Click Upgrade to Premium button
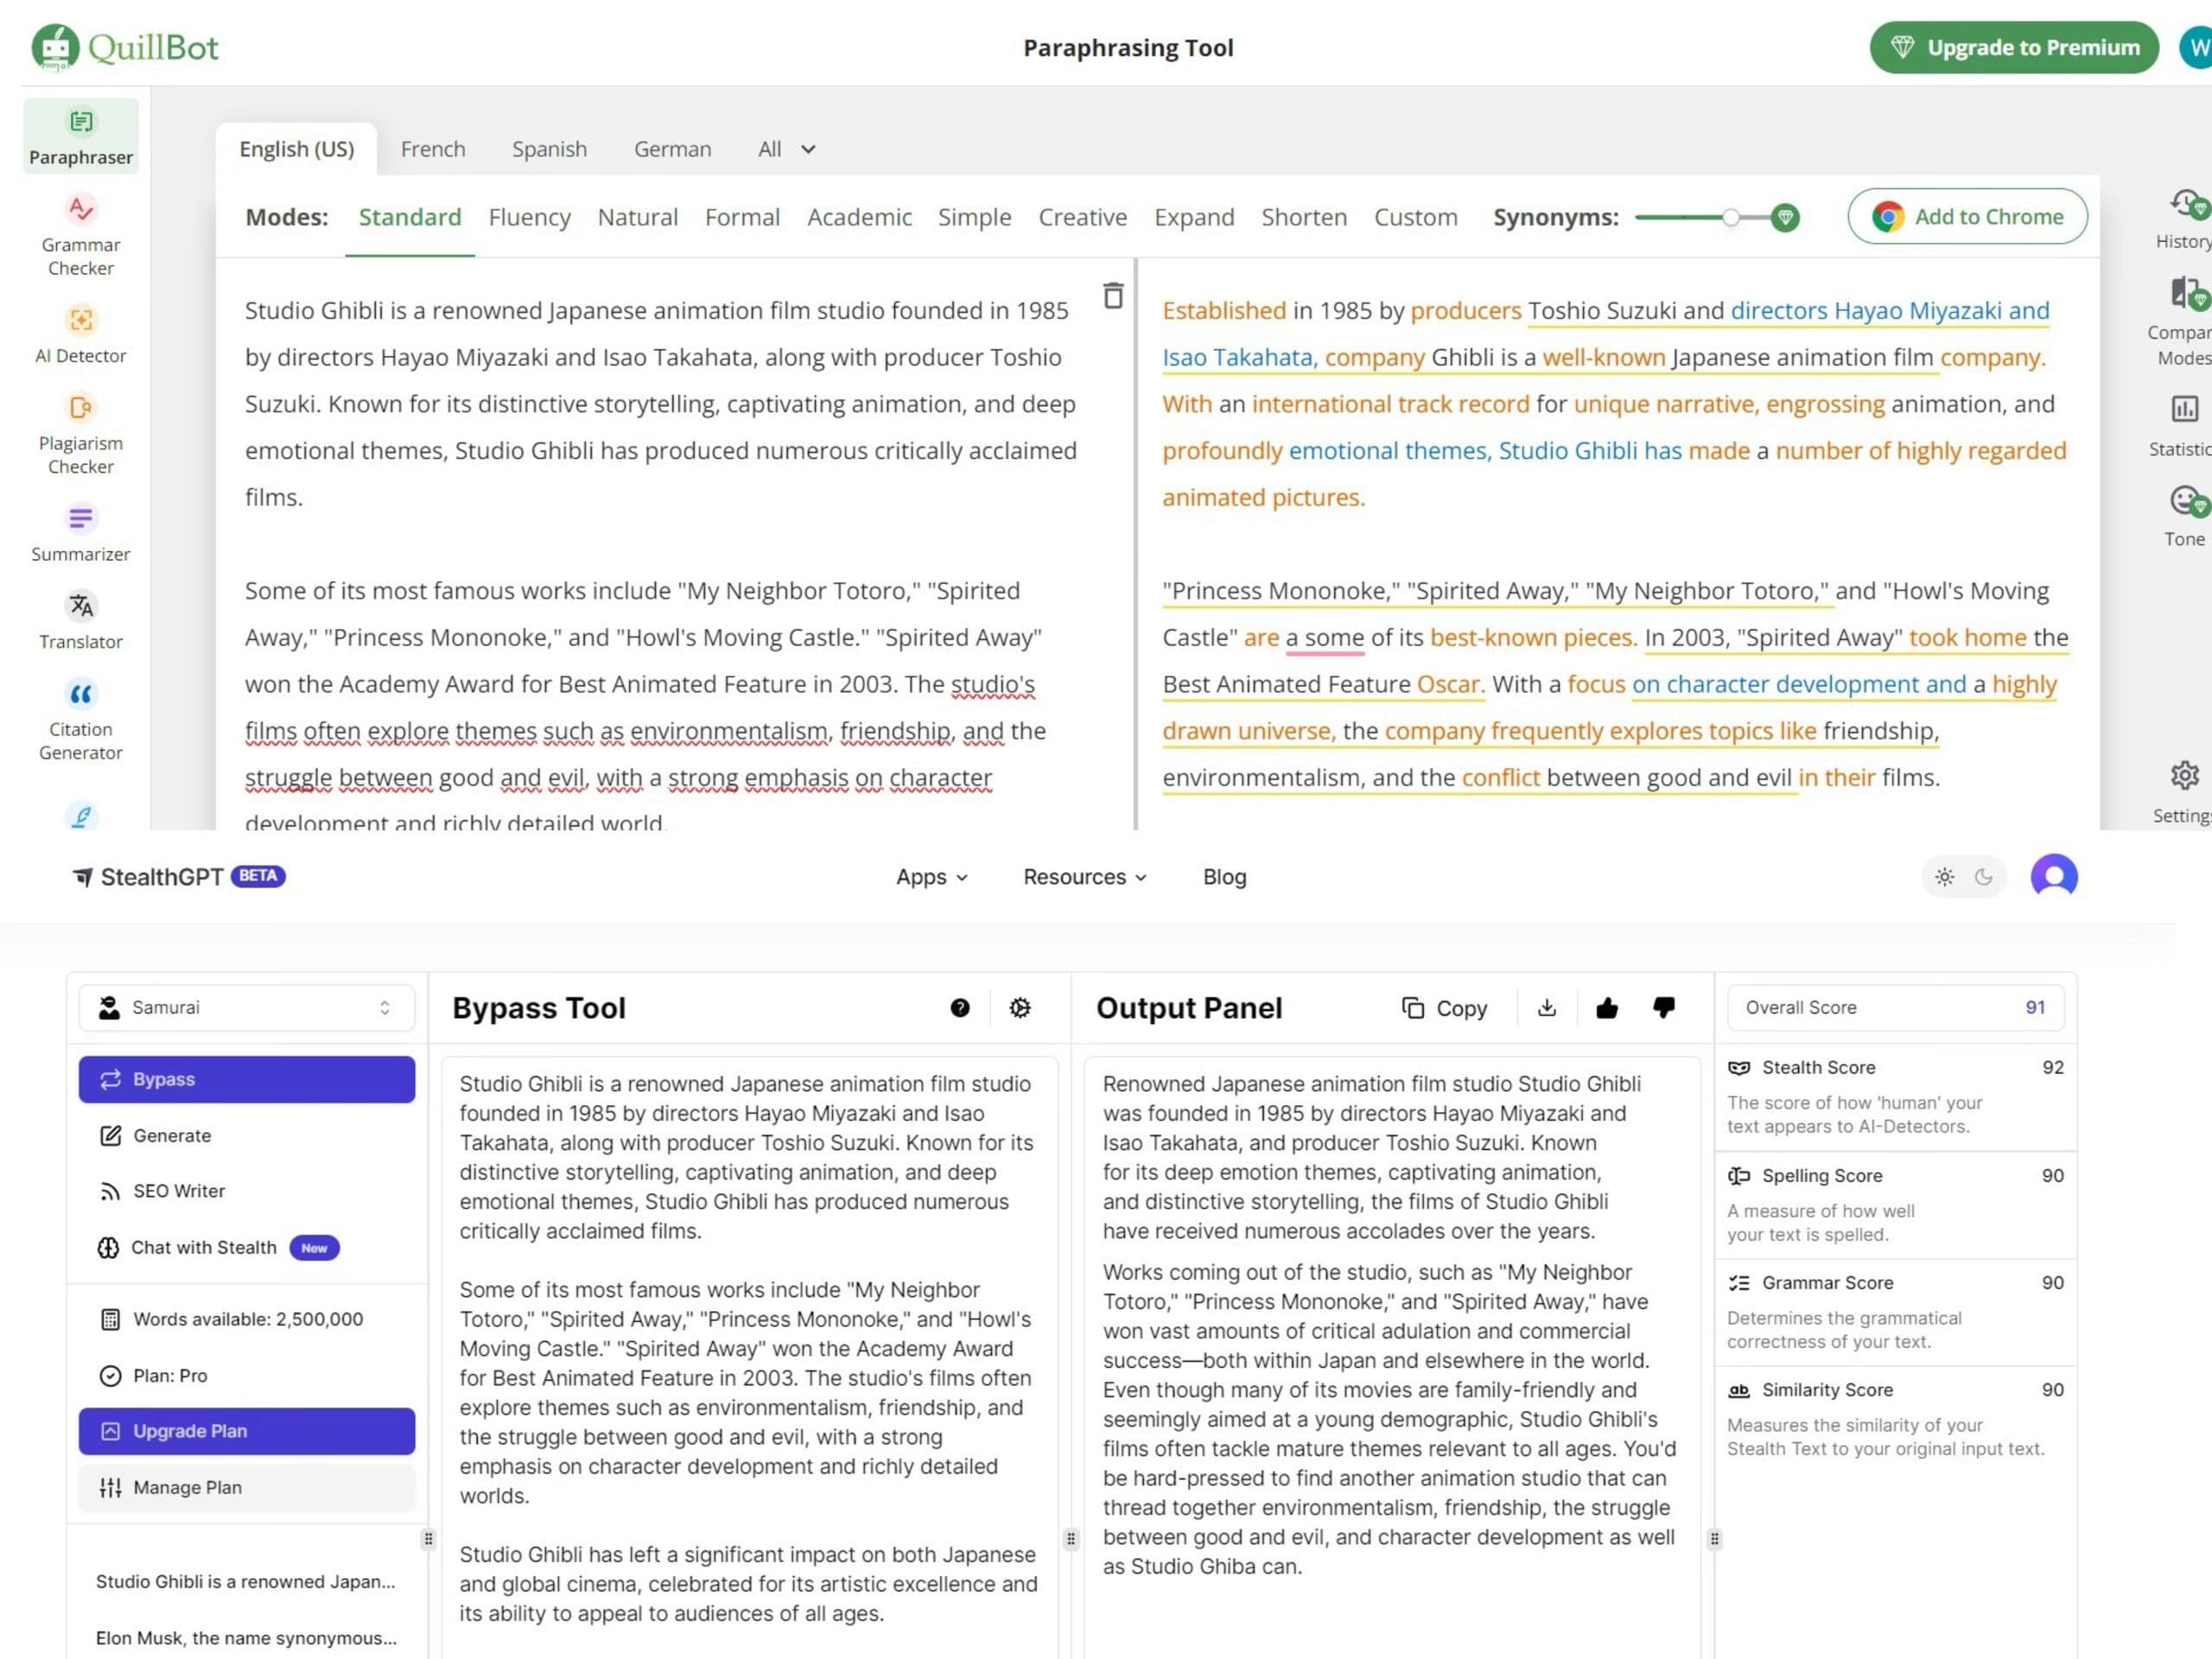 coord(2013,47)
